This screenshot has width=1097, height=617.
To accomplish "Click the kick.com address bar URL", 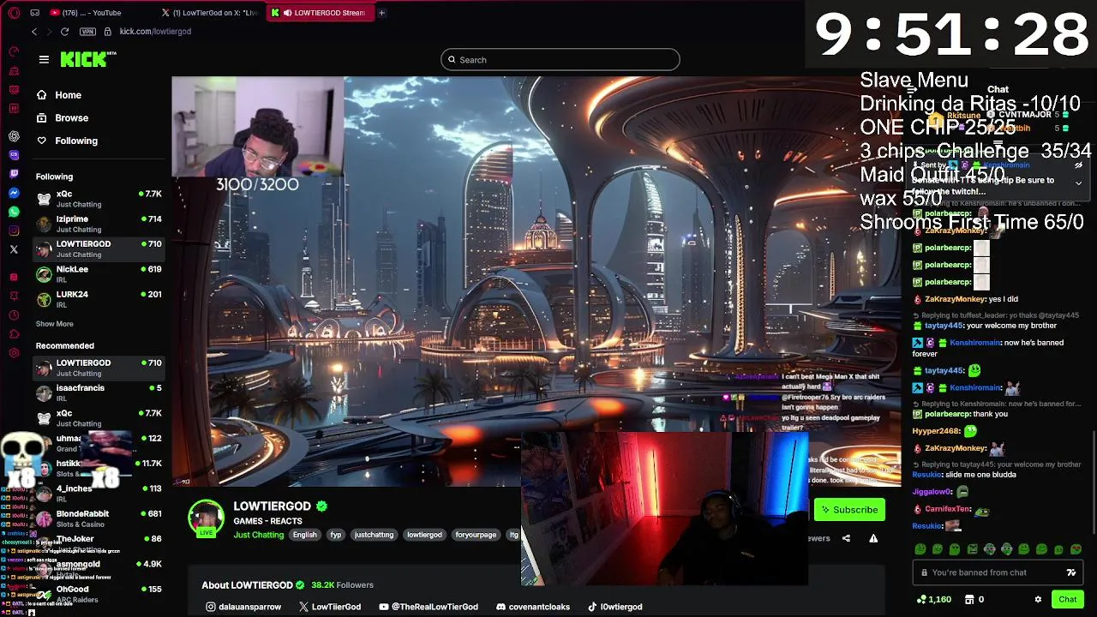I will (155, 32).
